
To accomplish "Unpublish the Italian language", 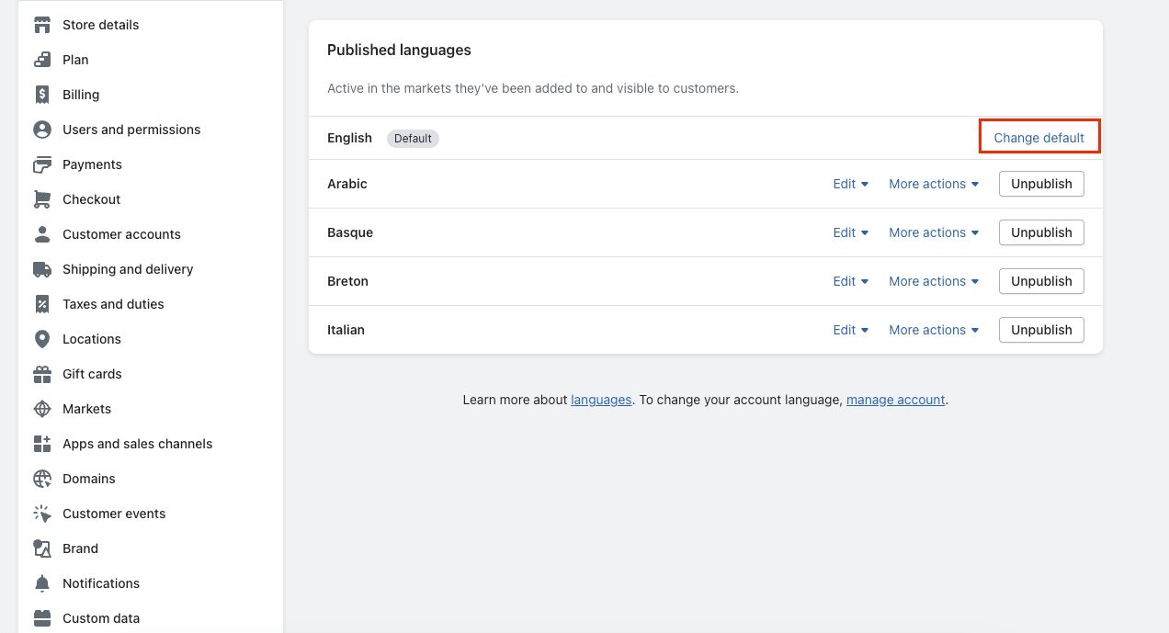I will point(1041,330).
